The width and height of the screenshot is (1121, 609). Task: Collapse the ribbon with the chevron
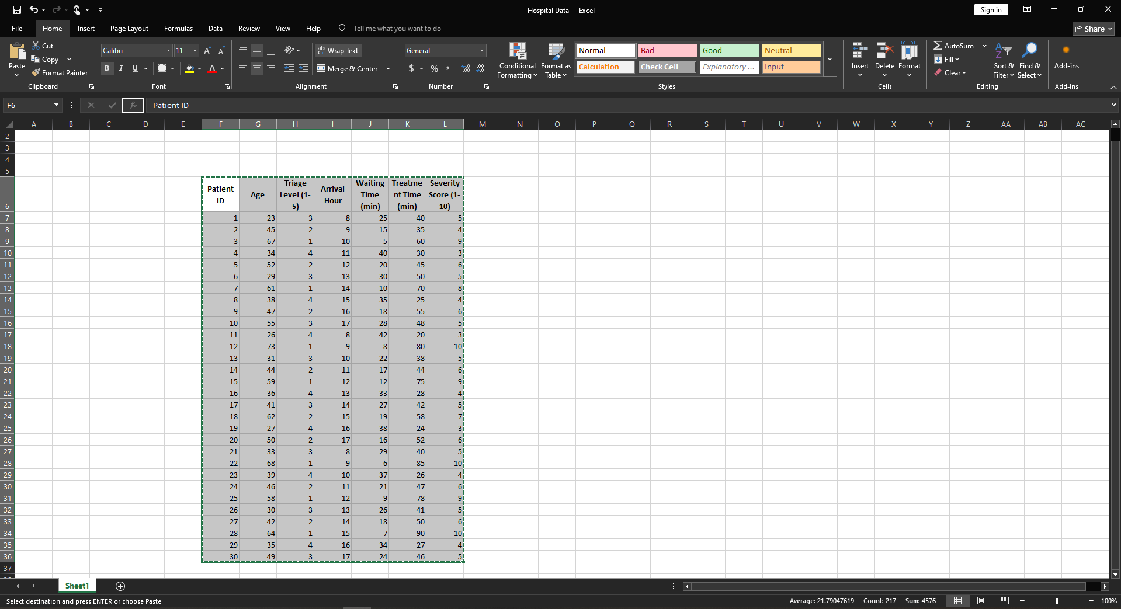pyautogui.click(x=1113, y=87)
